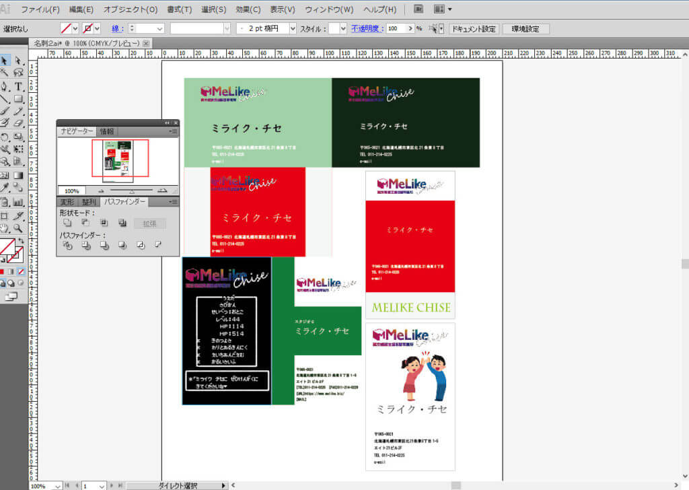
Task: Set paint mode to Color
Action: [2, 272]
